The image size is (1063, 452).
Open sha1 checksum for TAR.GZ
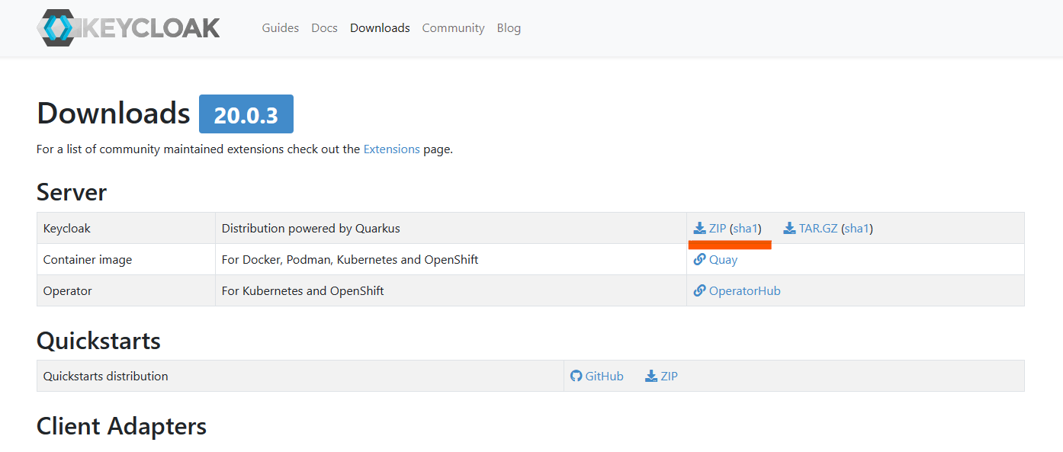point(857,229)
